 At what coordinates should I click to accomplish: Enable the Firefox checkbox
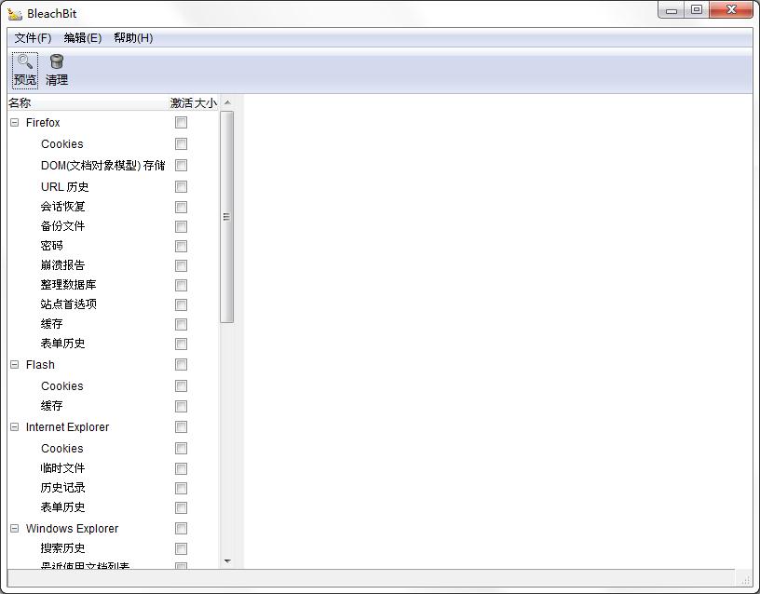coord(181,122)
